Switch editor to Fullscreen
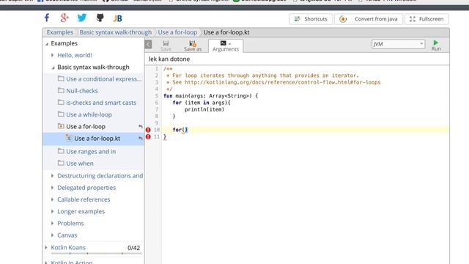The image size is (469, 264). [x=426, y=19]
